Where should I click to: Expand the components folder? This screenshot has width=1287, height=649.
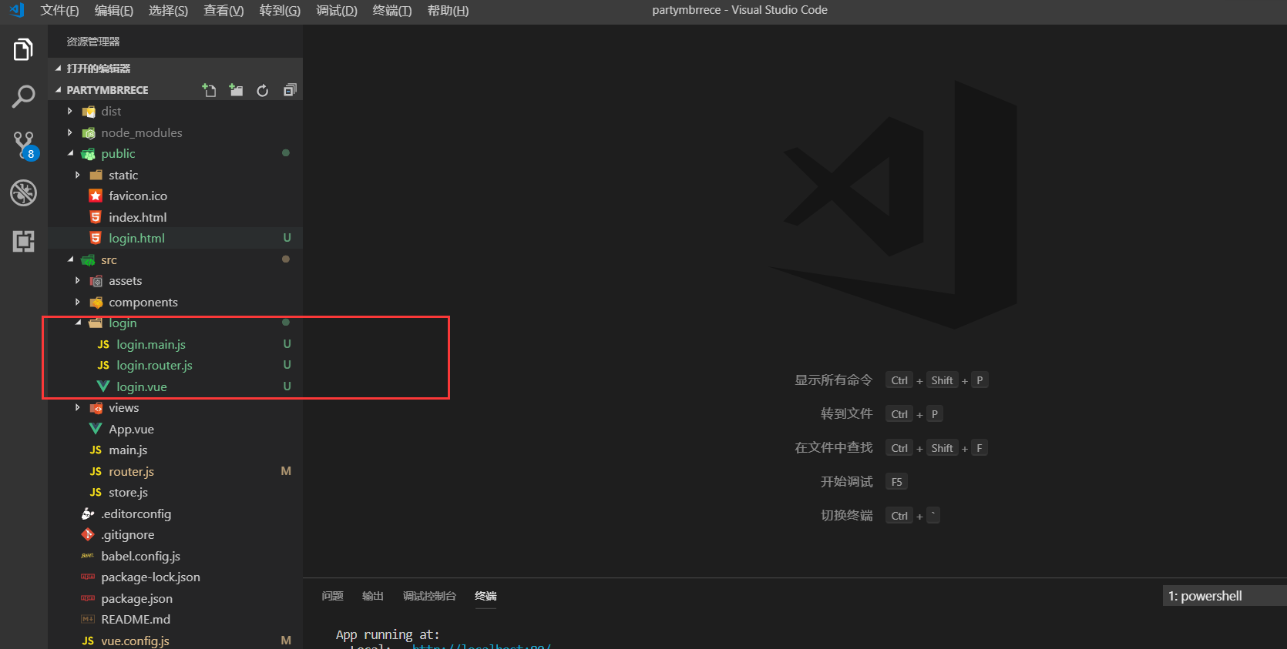pos(78,302)
